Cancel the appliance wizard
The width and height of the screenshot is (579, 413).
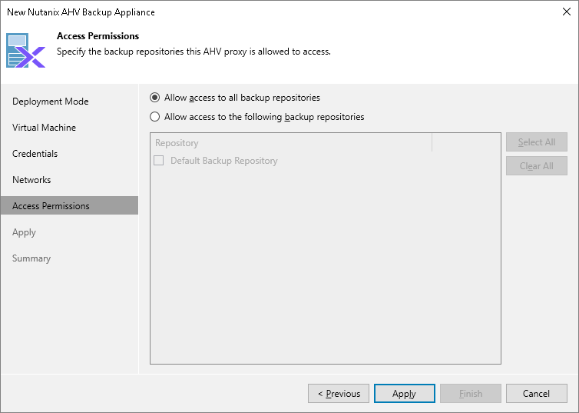[536, 394]
